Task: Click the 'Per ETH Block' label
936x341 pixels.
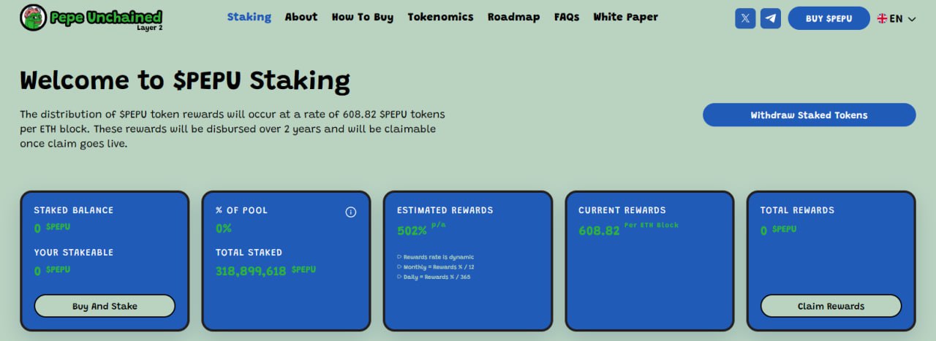Action: click(x=652, y=225)
